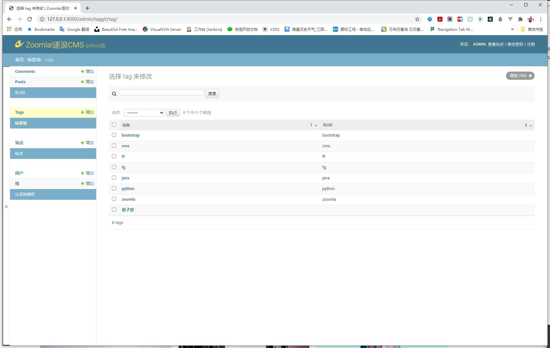Toggle sort on 名称 column arrow

coord(316,125)
